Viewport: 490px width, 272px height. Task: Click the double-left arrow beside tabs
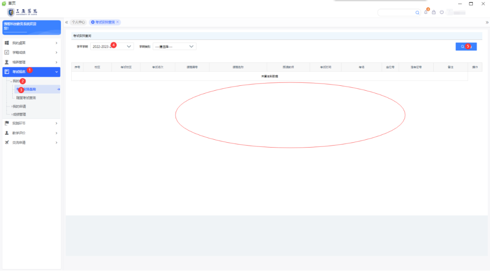point(67,22)
